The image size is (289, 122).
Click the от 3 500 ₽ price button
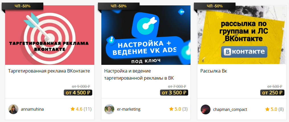(174, 92)
